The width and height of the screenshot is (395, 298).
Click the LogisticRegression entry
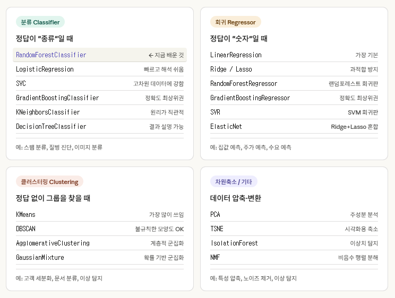pyautogui.click(x=45, y=69)
